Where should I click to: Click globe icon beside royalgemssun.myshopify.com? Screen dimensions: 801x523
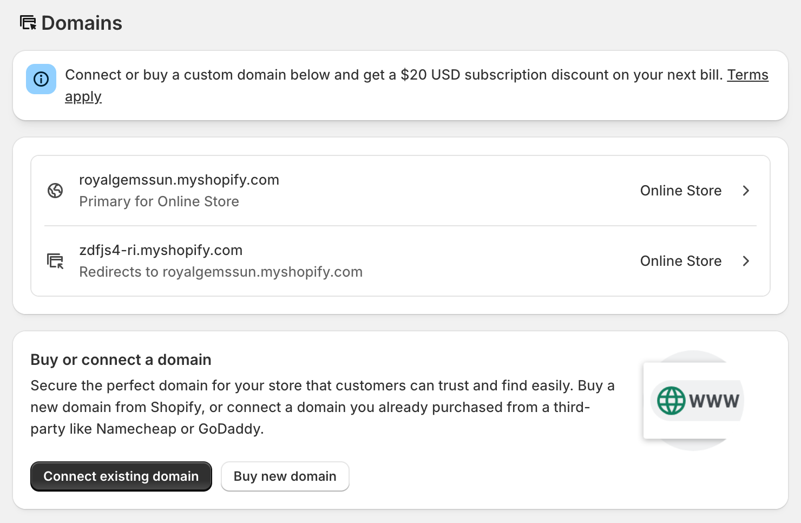[x=55, y=191]
